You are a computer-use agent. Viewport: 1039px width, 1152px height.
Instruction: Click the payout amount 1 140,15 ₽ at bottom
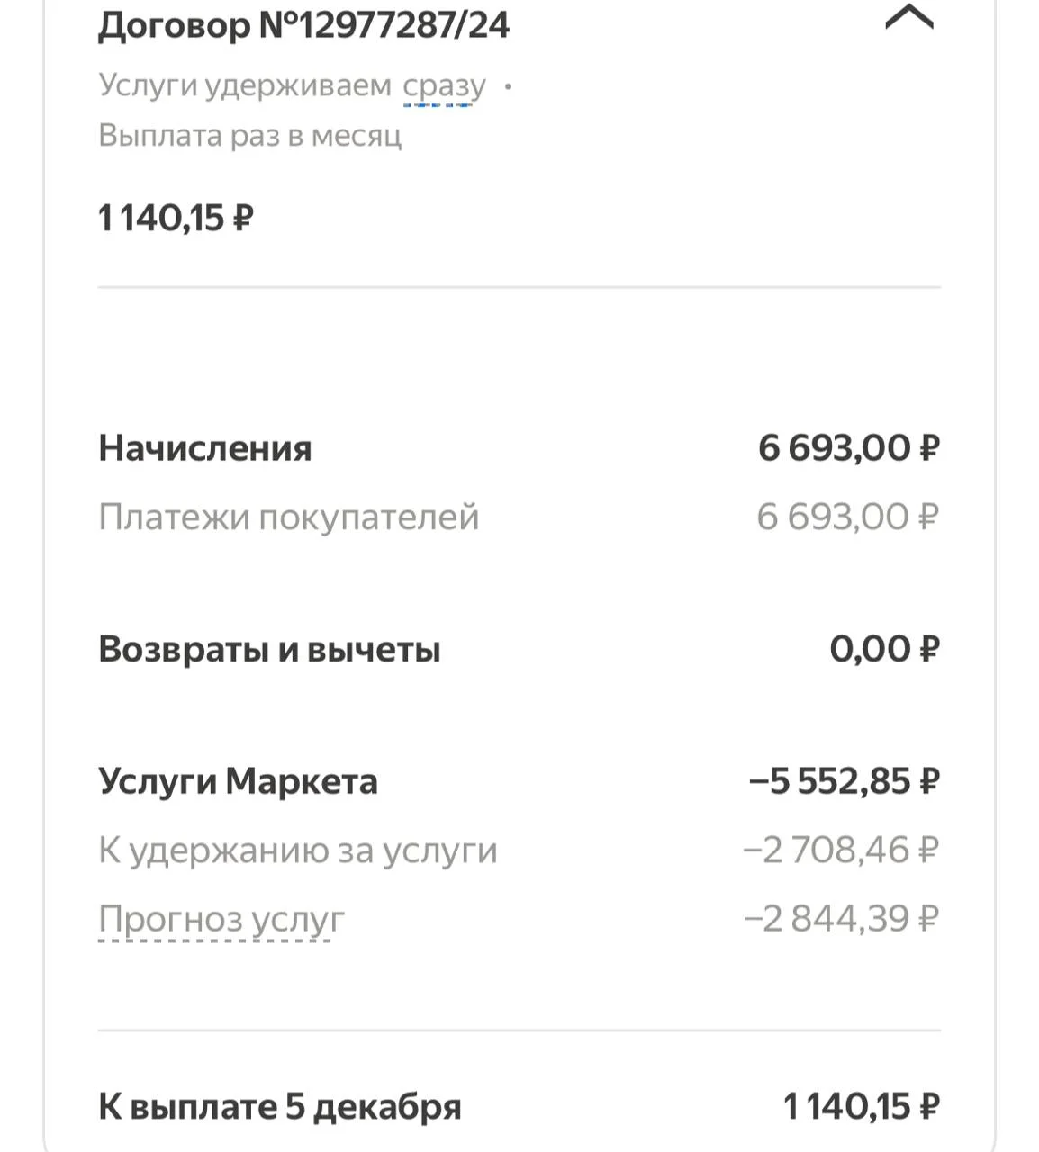click(x=862, y=1106)
